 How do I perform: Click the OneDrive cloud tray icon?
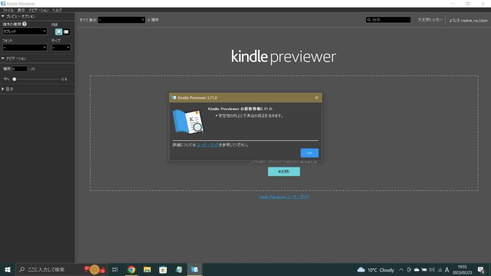417,270
